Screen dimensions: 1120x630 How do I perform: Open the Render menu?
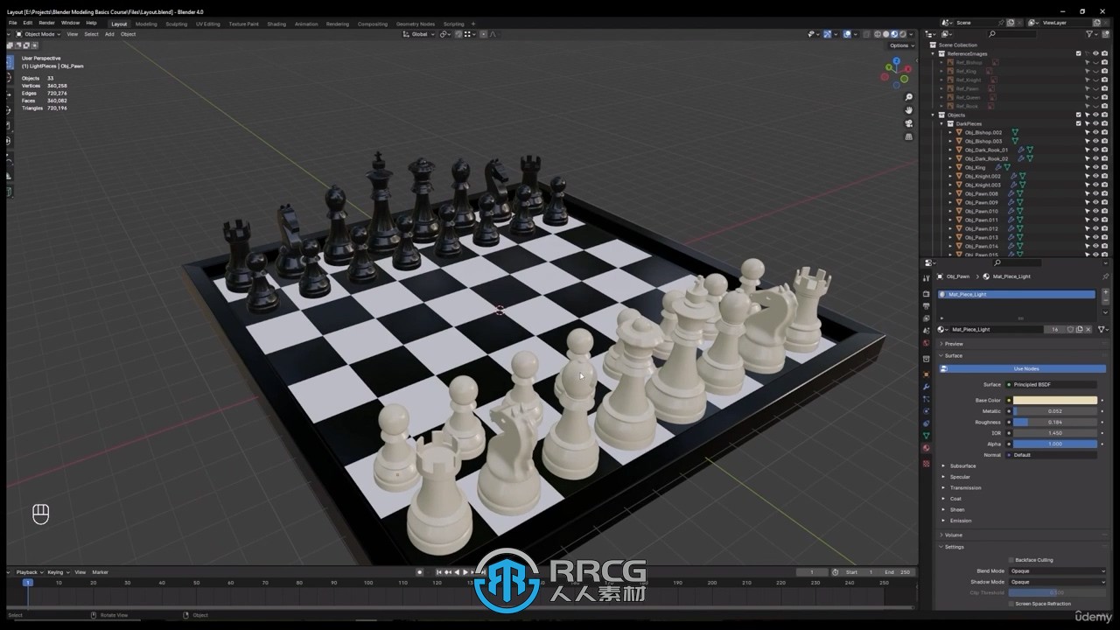point(46,23)
